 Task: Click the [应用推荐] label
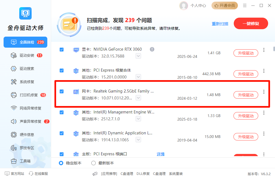click(109, 174)
